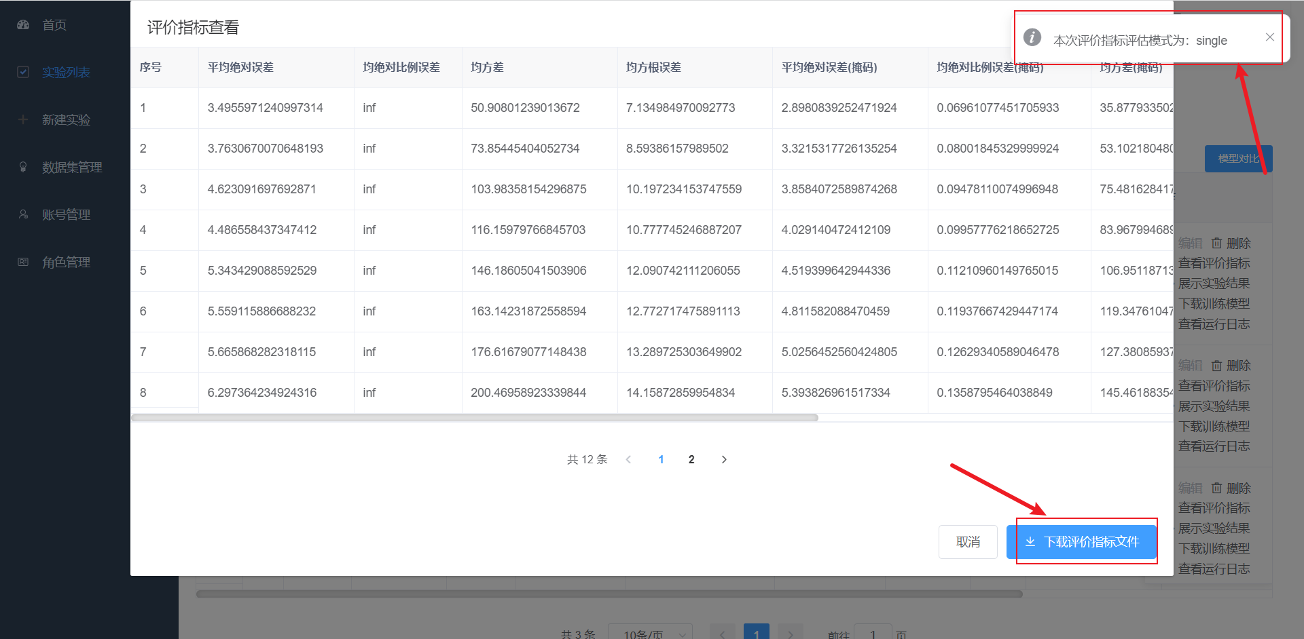This screenshot has height=639, width=1304.
Task: Click the 实验列表 checkbox icon in sidebar
Action: point(23,72)
